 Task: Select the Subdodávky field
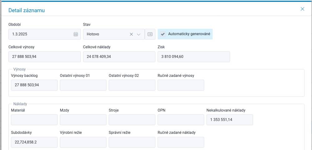[x=34, y=142]
